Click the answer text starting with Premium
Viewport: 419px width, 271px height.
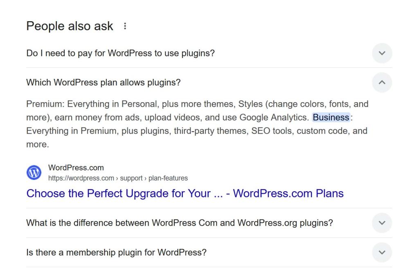[197, 124]
